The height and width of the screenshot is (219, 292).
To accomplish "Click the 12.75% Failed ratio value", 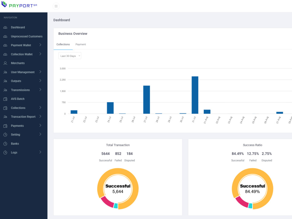I will 253,154.
